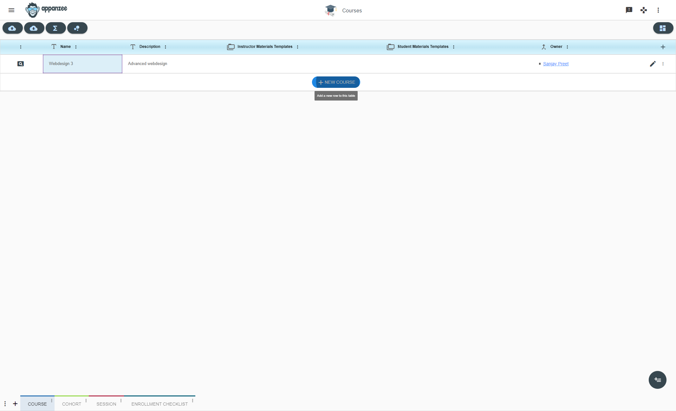Image resolution: width=676 pixels, height=411 pixels.
Task: Click the cloud upload toolbar button
Action: pyautogui.click(x=12, y=28)
